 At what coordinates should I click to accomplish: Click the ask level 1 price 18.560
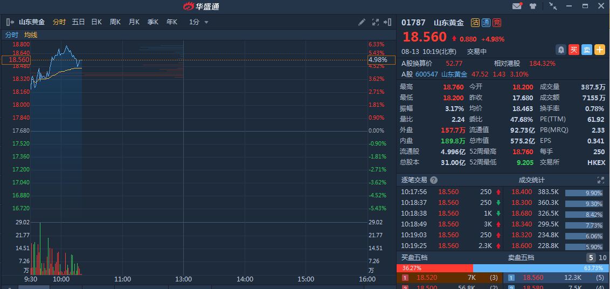(x=532, y=278)
